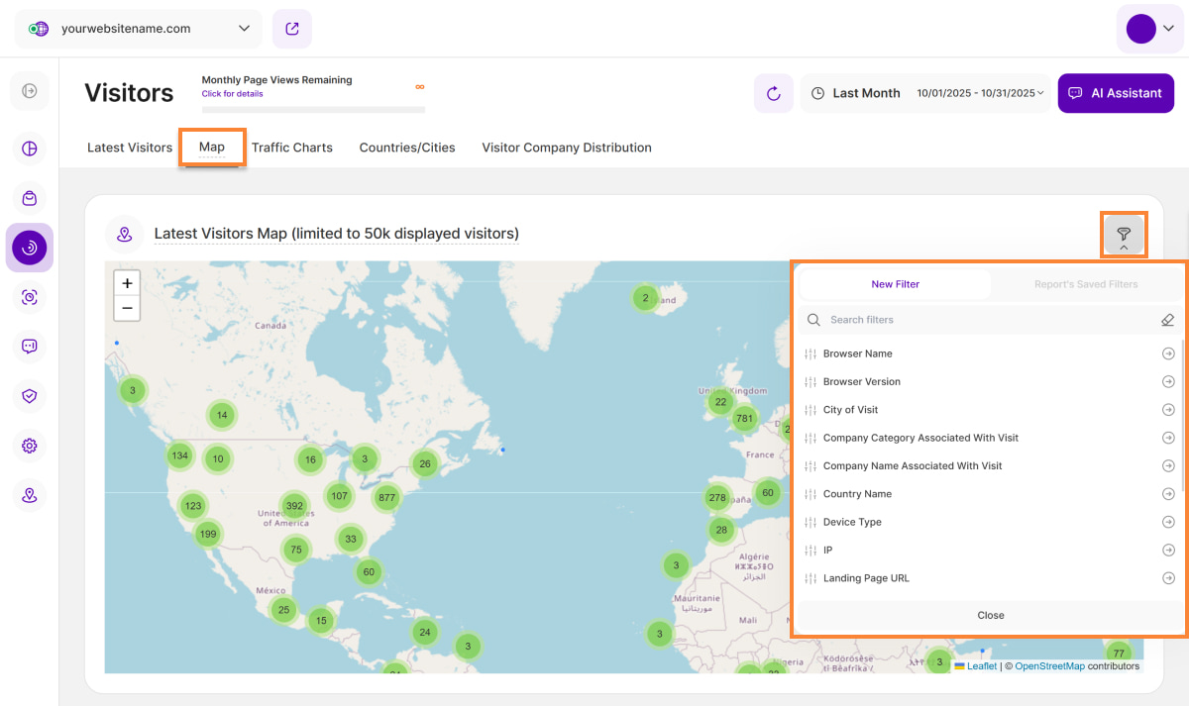Image resolution: width=1189 pixels, height=706 pixels.
Task: Open the security shield icon in sidebar
Action: click(30, 396)
